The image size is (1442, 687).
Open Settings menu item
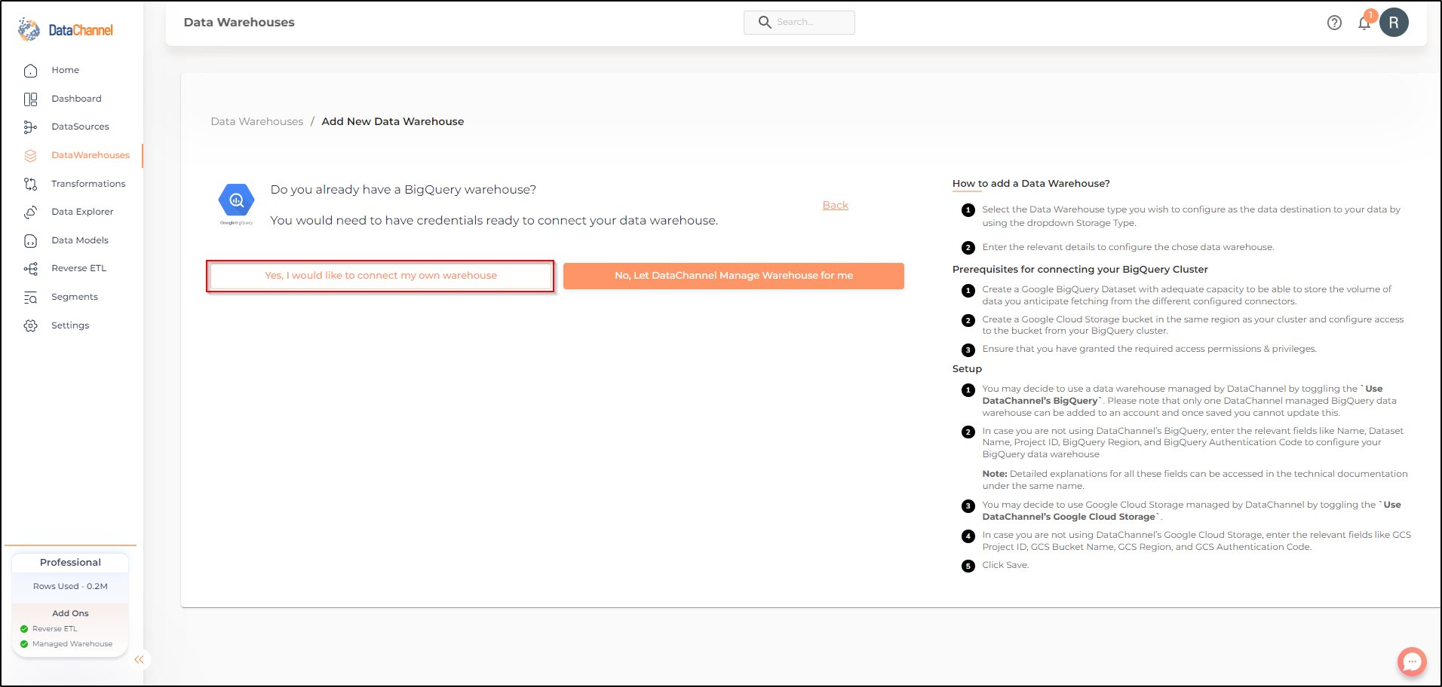[70, 325]
